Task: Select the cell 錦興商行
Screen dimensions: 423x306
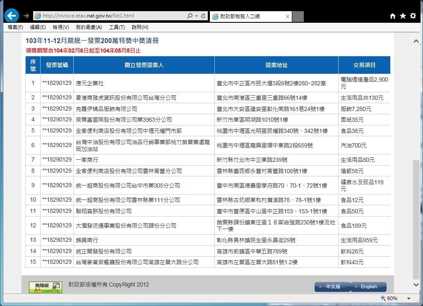Action: click(x=144, y=240)
